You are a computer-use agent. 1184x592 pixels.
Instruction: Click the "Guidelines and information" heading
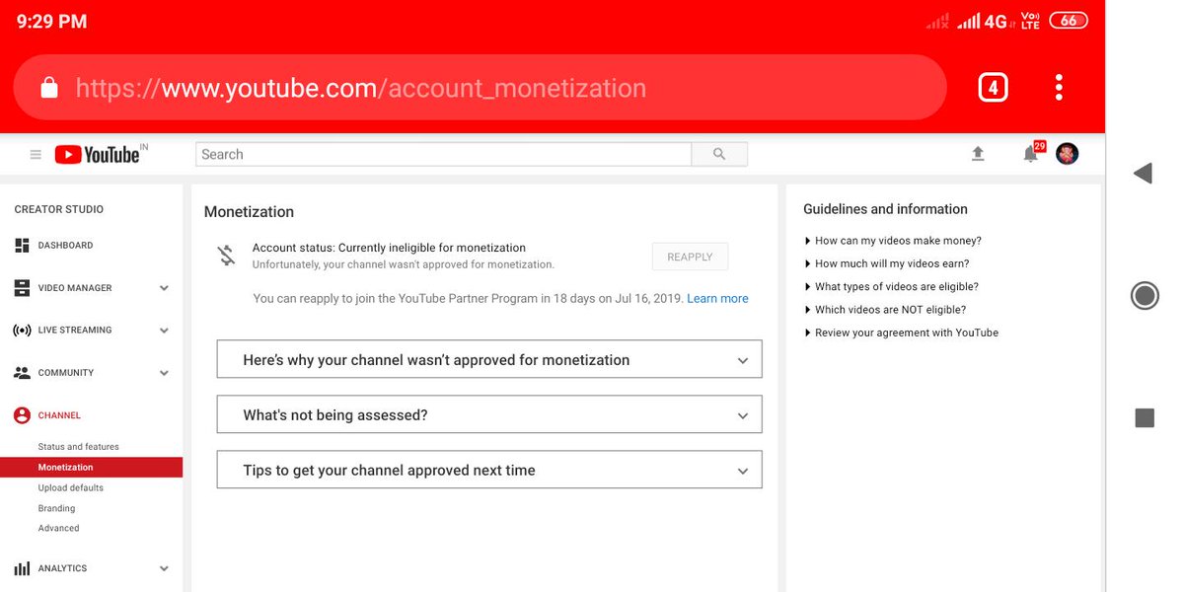(885, 209)
